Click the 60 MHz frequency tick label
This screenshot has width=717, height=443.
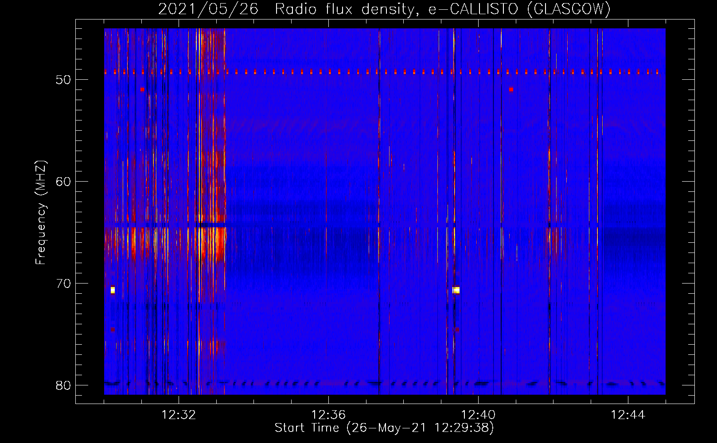click(x=63, y=182)
